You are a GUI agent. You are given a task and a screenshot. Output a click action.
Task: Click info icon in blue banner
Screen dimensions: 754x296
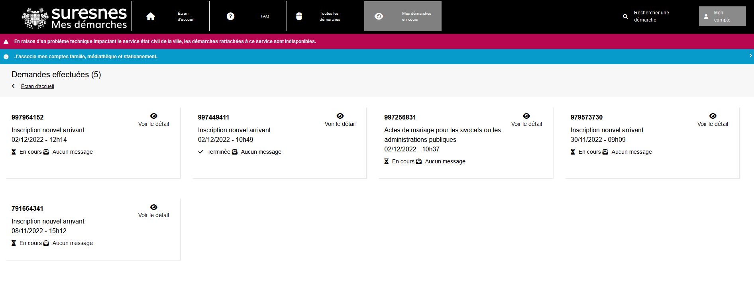point(6,57)
